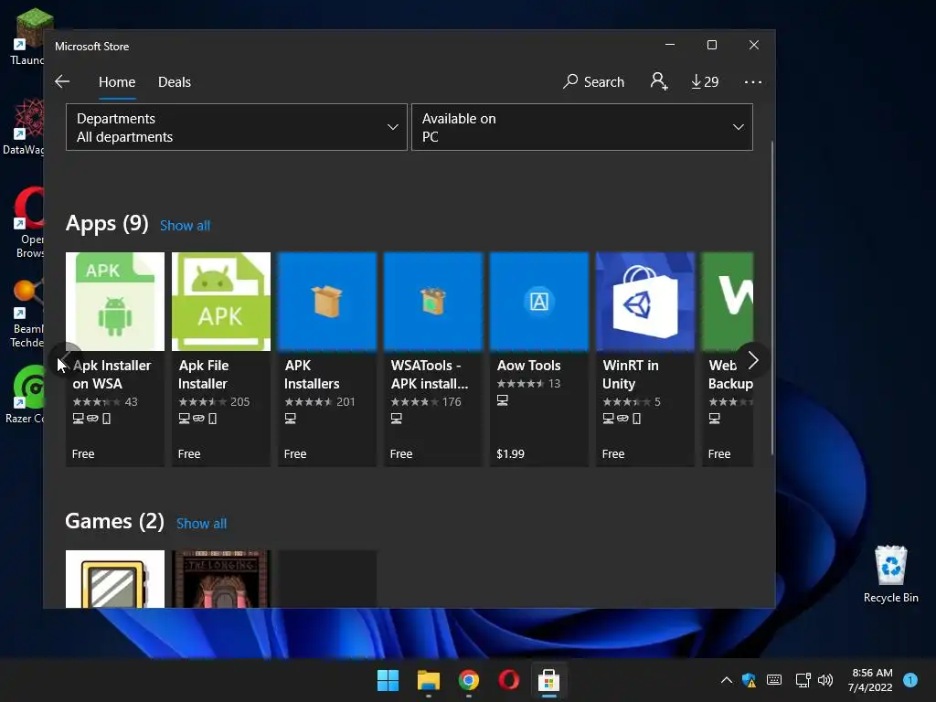Select the Recycle Bin desktop icon
The width and height of the screenshot is (936, 702).
[x=890, y=574]
